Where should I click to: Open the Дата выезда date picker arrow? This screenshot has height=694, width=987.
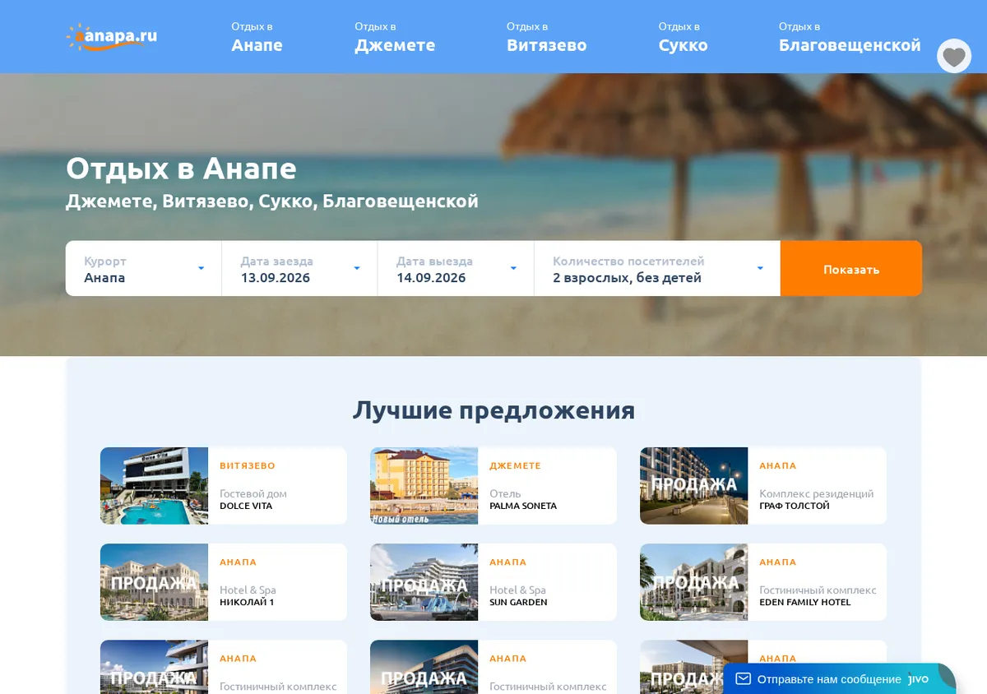[513, 268]
